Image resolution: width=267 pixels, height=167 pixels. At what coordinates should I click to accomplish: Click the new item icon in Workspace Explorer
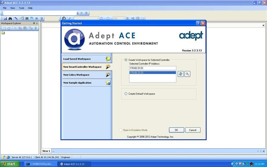pos(5,28)
